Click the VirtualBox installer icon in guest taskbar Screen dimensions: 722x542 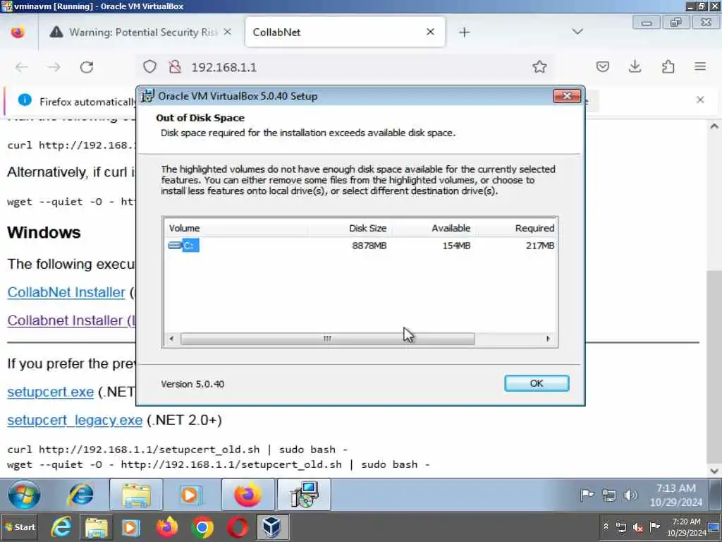(305, 495)
